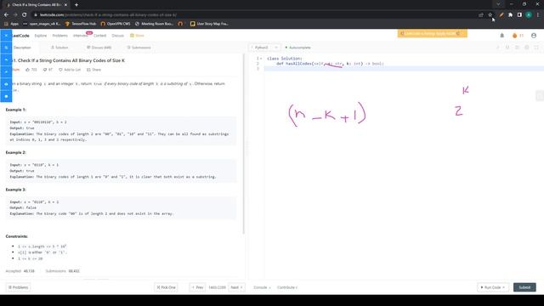Click the share page icon in address bar
This screenshot has height=306, width=544.
tap(481, 15)
